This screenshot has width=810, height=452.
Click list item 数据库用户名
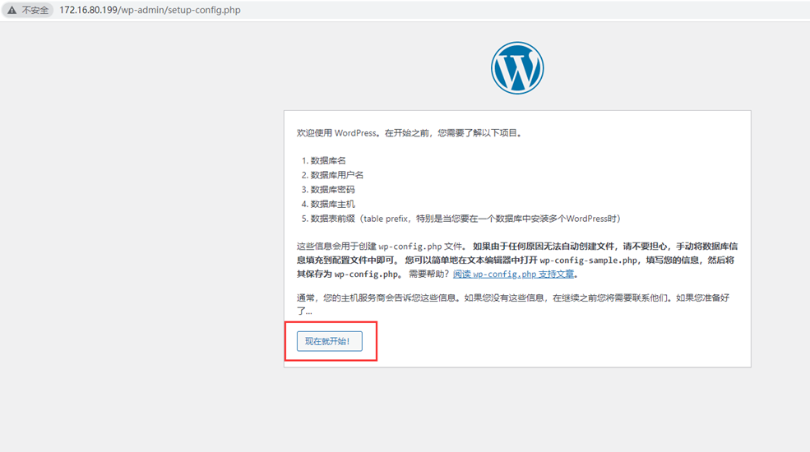(x=337, y=175)
